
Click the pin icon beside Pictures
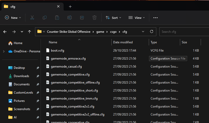click(x=38, y=101)
